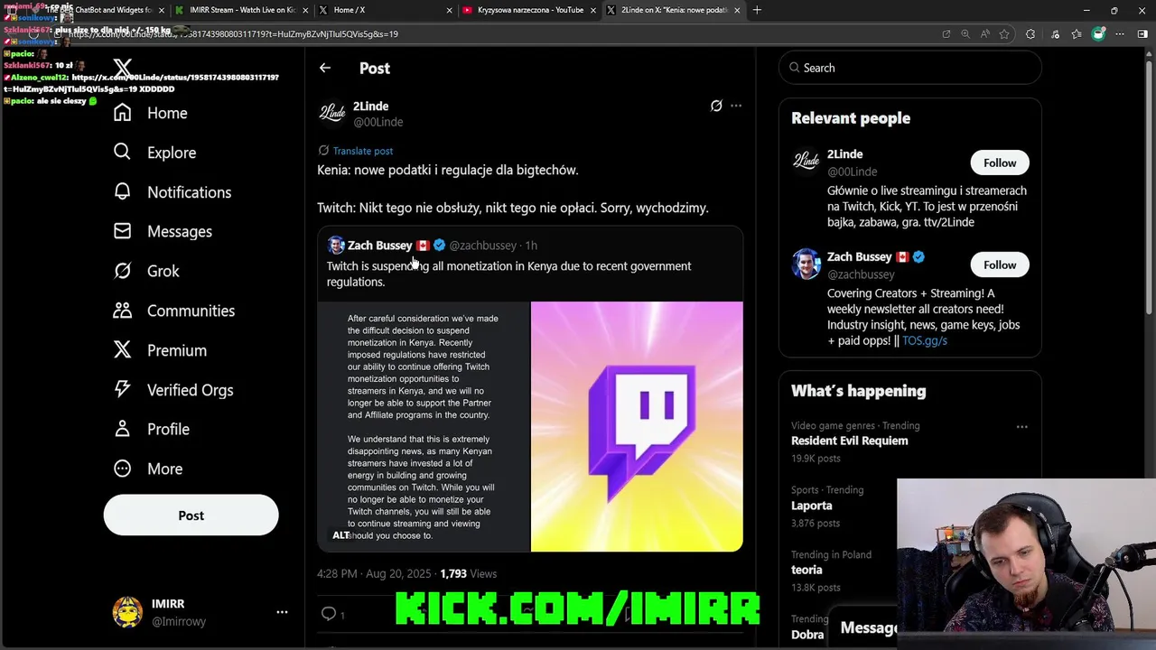This screenshot has height=650, width=1156.
Task: Open browser extensions puzzle icon
Action: tap(1030, 34)
